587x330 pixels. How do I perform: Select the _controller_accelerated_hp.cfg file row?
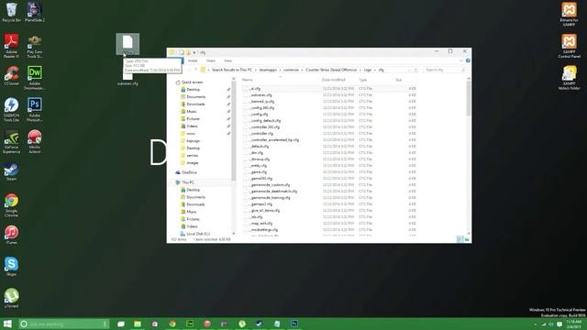click(329, 140)
